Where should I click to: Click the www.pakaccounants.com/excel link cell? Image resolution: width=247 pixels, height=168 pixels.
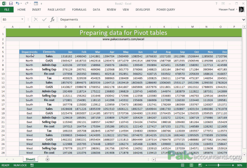[123, 39]
